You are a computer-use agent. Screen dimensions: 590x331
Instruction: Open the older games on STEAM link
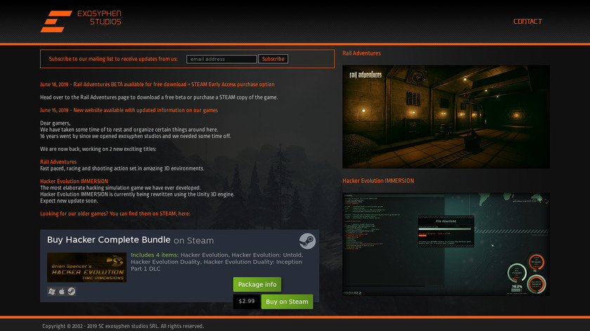[x=114, y=213]
